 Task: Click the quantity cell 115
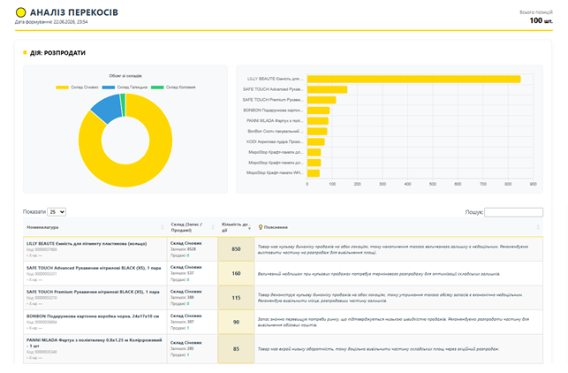pos(236,298)
